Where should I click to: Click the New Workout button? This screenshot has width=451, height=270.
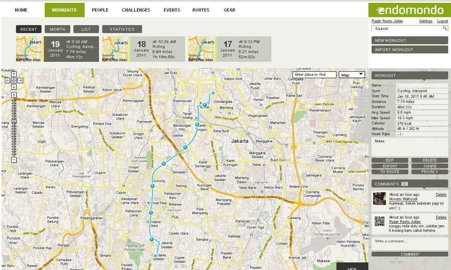tap(409, 40)
